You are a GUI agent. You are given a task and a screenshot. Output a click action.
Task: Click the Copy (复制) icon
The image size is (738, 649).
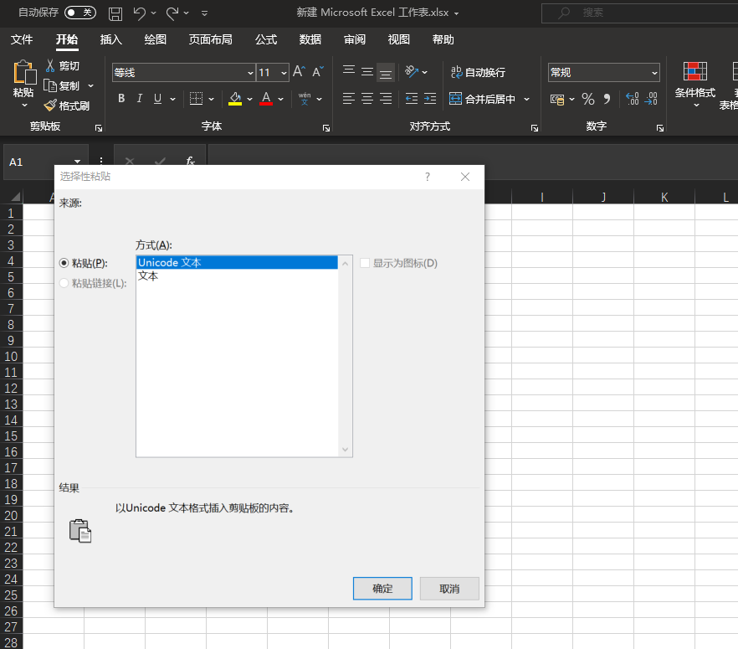[x=50, y=85]
